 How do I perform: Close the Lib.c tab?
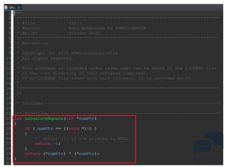pyautogui.click(x=19, y=8)
